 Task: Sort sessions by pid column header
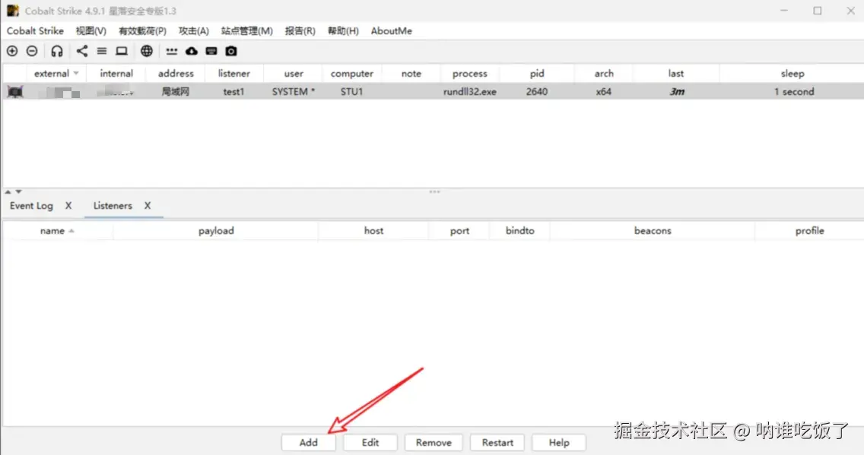537,73
